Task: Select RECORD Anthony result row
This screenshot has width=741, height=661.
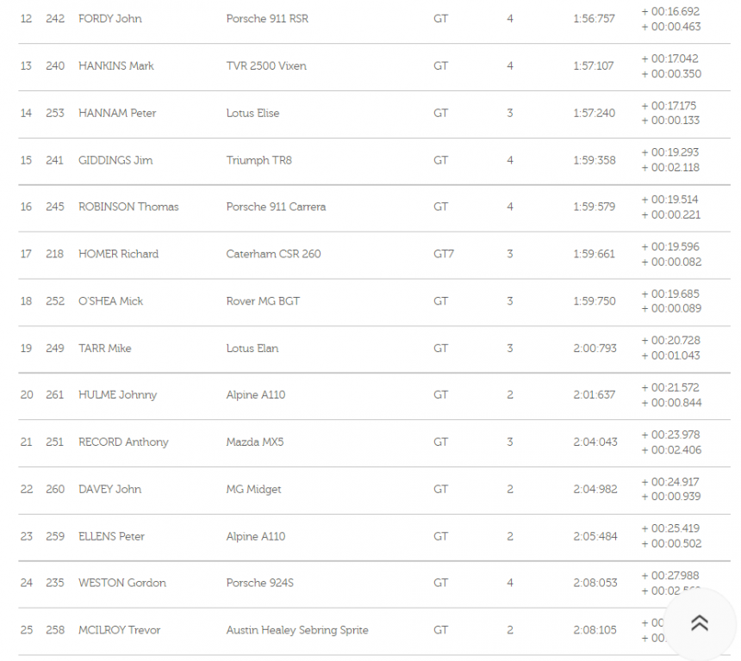Action: (123, 442)
